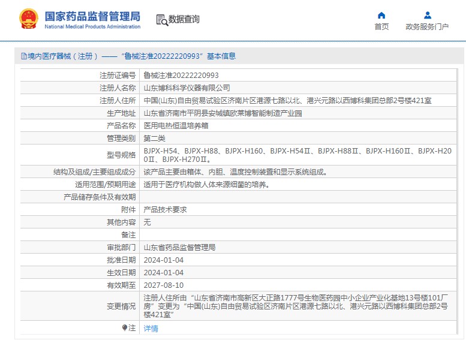Click the 其他内容 row label
Screen dimensions: 466x343
click(x=121, y=222)
